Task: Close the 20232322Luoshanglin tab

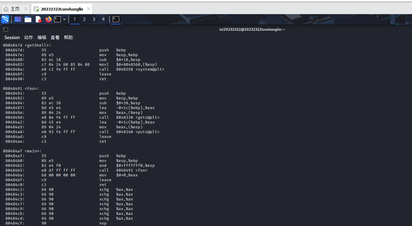Action: click(x=88, y=9)
